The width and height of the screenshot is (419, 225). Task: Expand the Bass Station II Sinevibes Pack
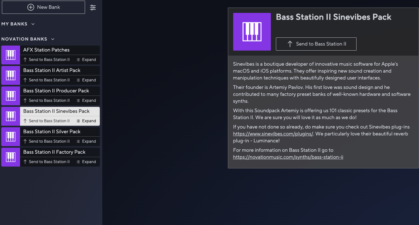pos(86,121)
